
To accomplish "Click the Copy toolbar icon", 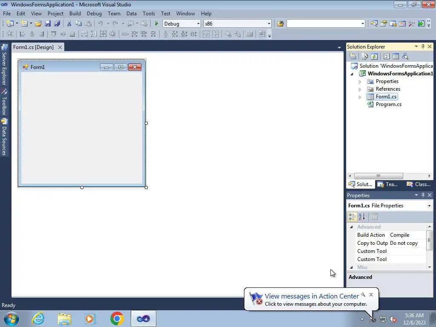I will [79, 24].
